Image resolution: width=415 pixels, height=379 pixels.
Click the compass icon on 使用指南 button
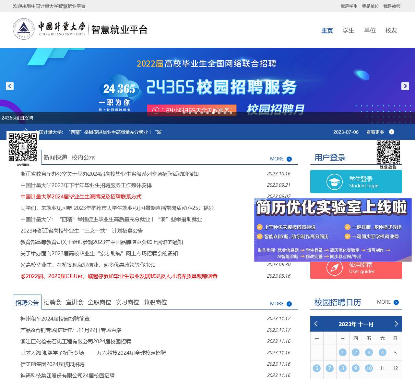pos(334,267)
